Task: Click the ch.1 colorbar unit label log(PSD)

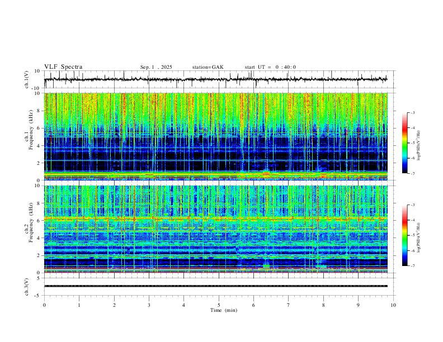Action: (418, 146)
